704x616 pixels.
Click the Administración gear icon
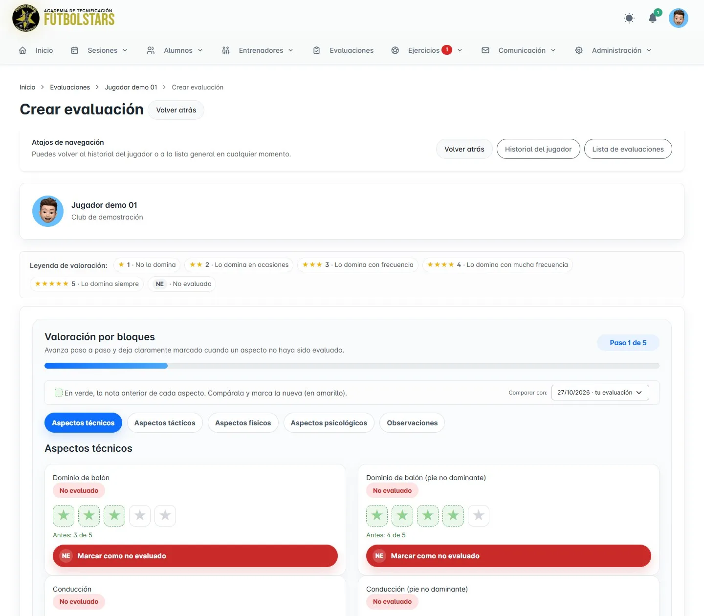579,50
